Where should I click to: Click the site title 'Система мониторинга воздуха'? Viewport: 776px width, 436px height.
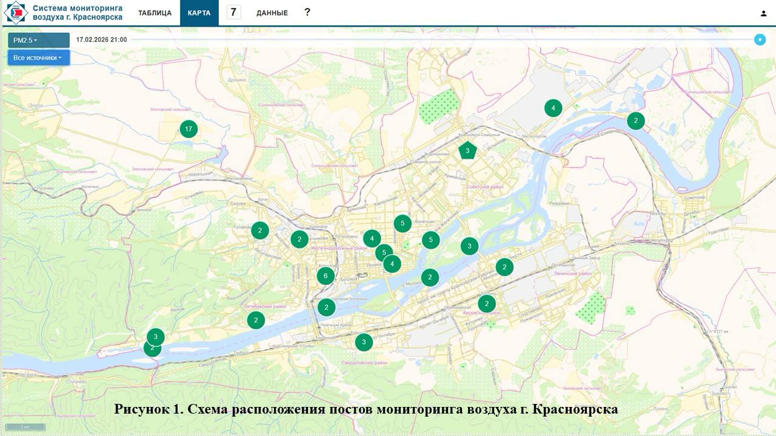tap(77, 13)
